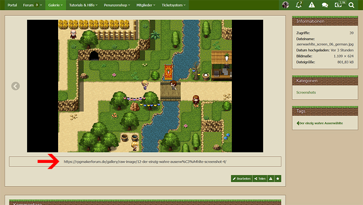The image size is (363, 205).
Task: Expand the Forum dropdown menu
Action: [x=32, y=5]
